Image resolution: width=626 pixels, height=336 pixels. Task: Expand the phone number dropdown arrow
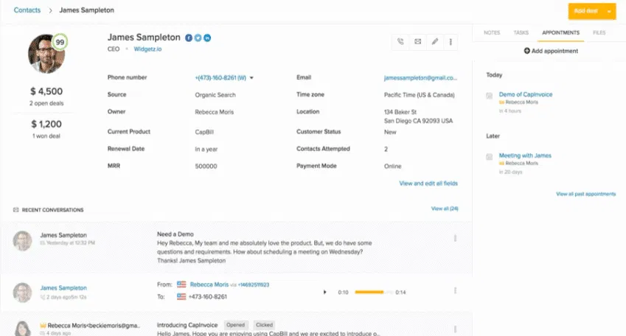tap(252, 77)
